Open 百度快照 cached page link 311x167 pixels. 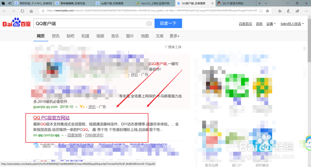74,135
